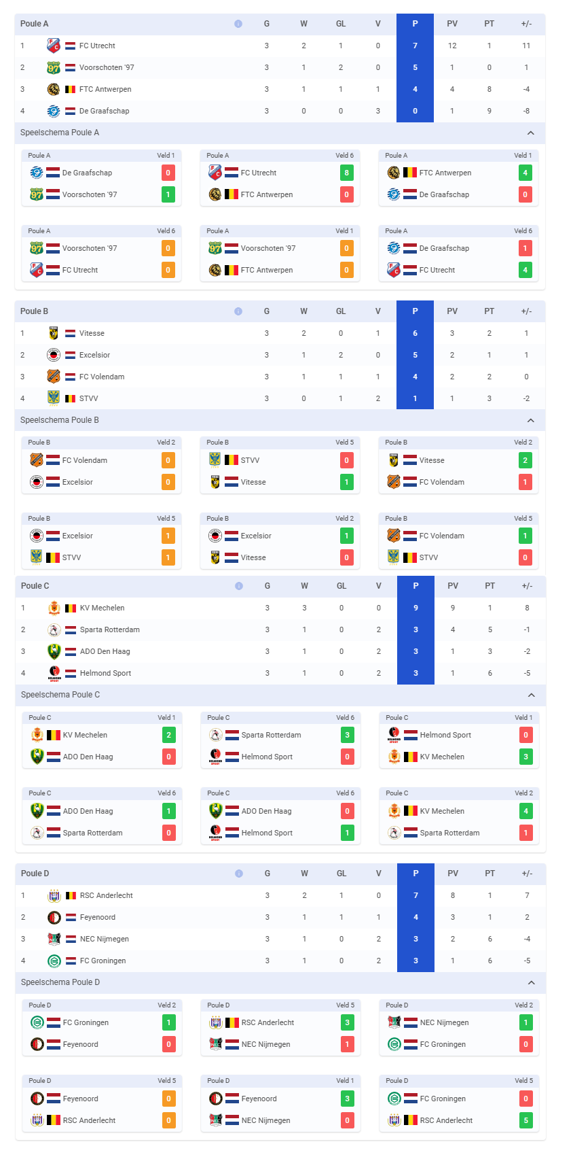The width and height of the screenshot is (573, 1157).
Task: Collapse the Speelschema Poule C section
Action: click(532, 695)
